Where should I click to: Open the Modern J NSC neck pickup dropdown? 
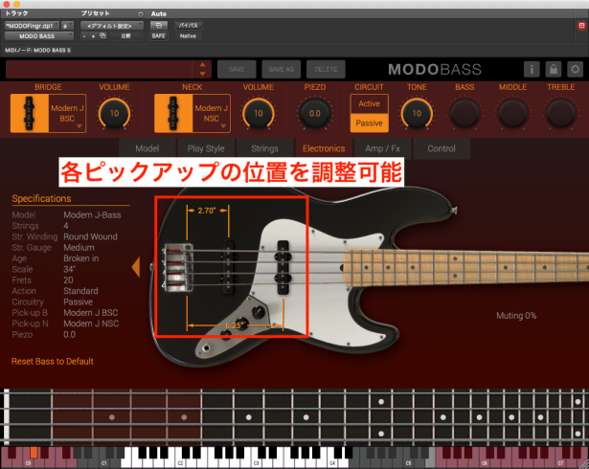point(211,113)
